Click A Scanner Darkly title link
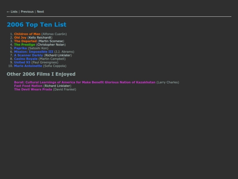238x179 pixels. pos(28,55)
